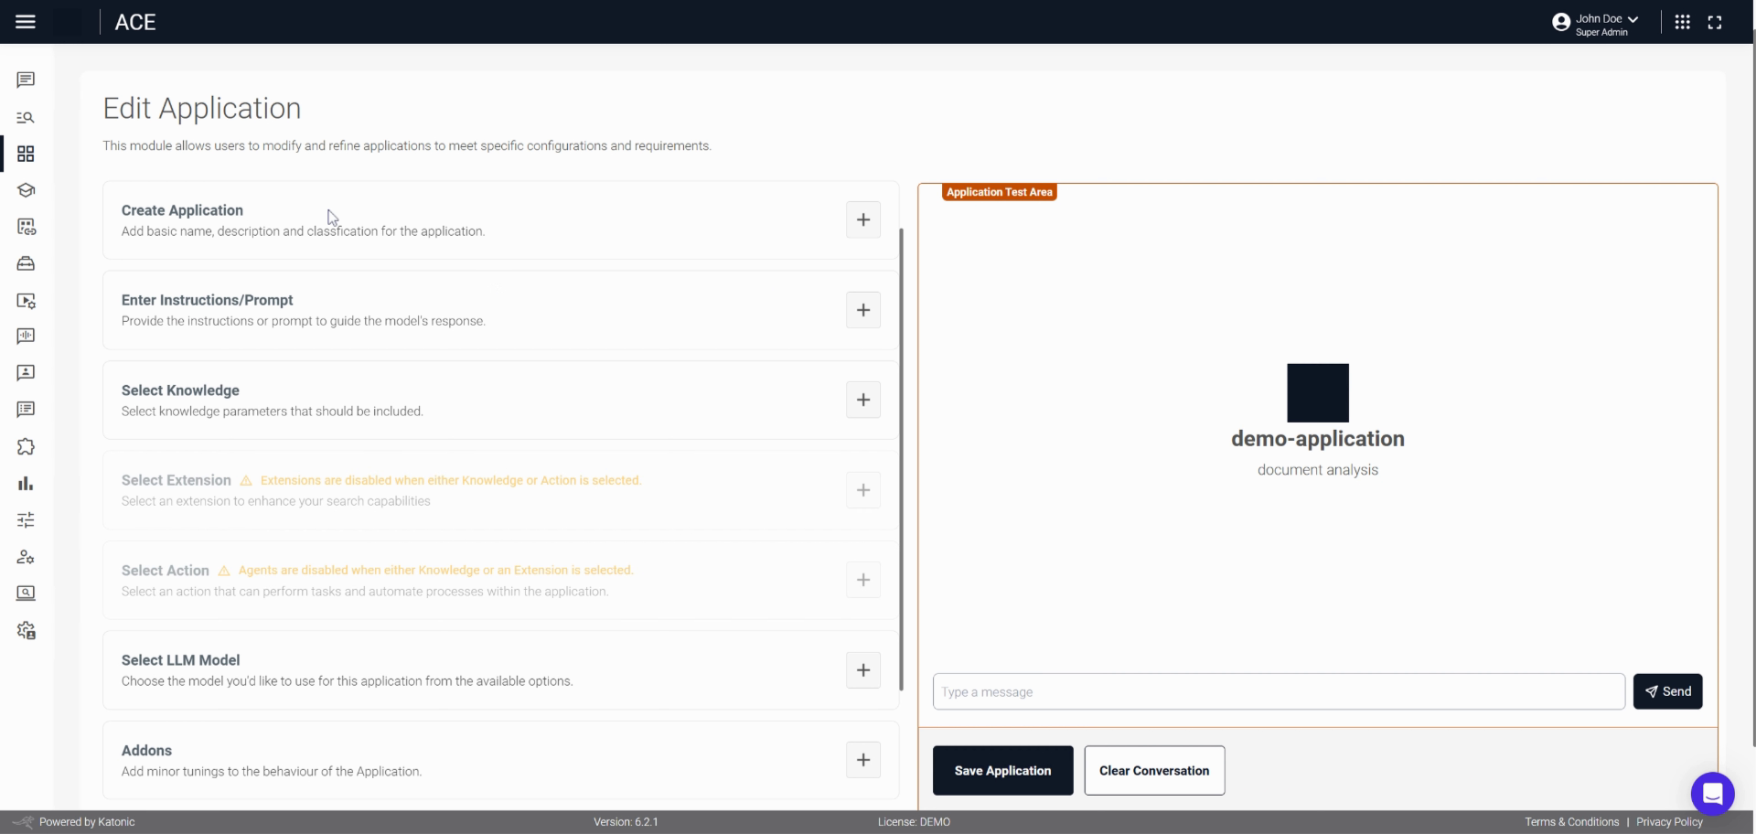Expand the Enter Instructions/Prompt section
1756x834 pixels.
(862, 310)
